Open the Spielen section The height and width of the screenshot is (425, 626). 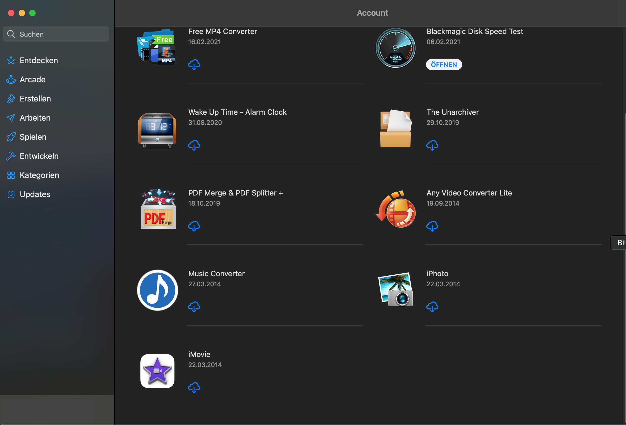point(33,137)
